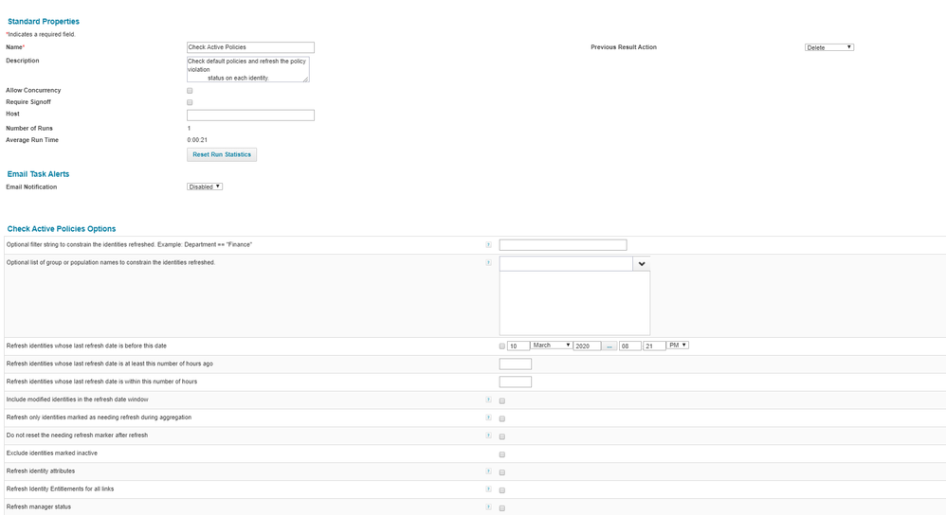Open the date picker button beside year 2020
The image size is (946, 515).
(610, 346)
